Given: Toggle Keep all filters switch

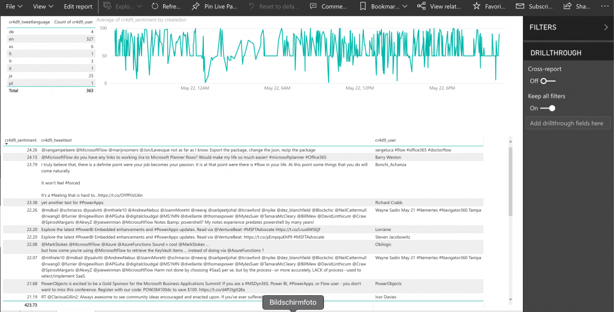Looking at the screenshot, I should [x=548, y=108].
